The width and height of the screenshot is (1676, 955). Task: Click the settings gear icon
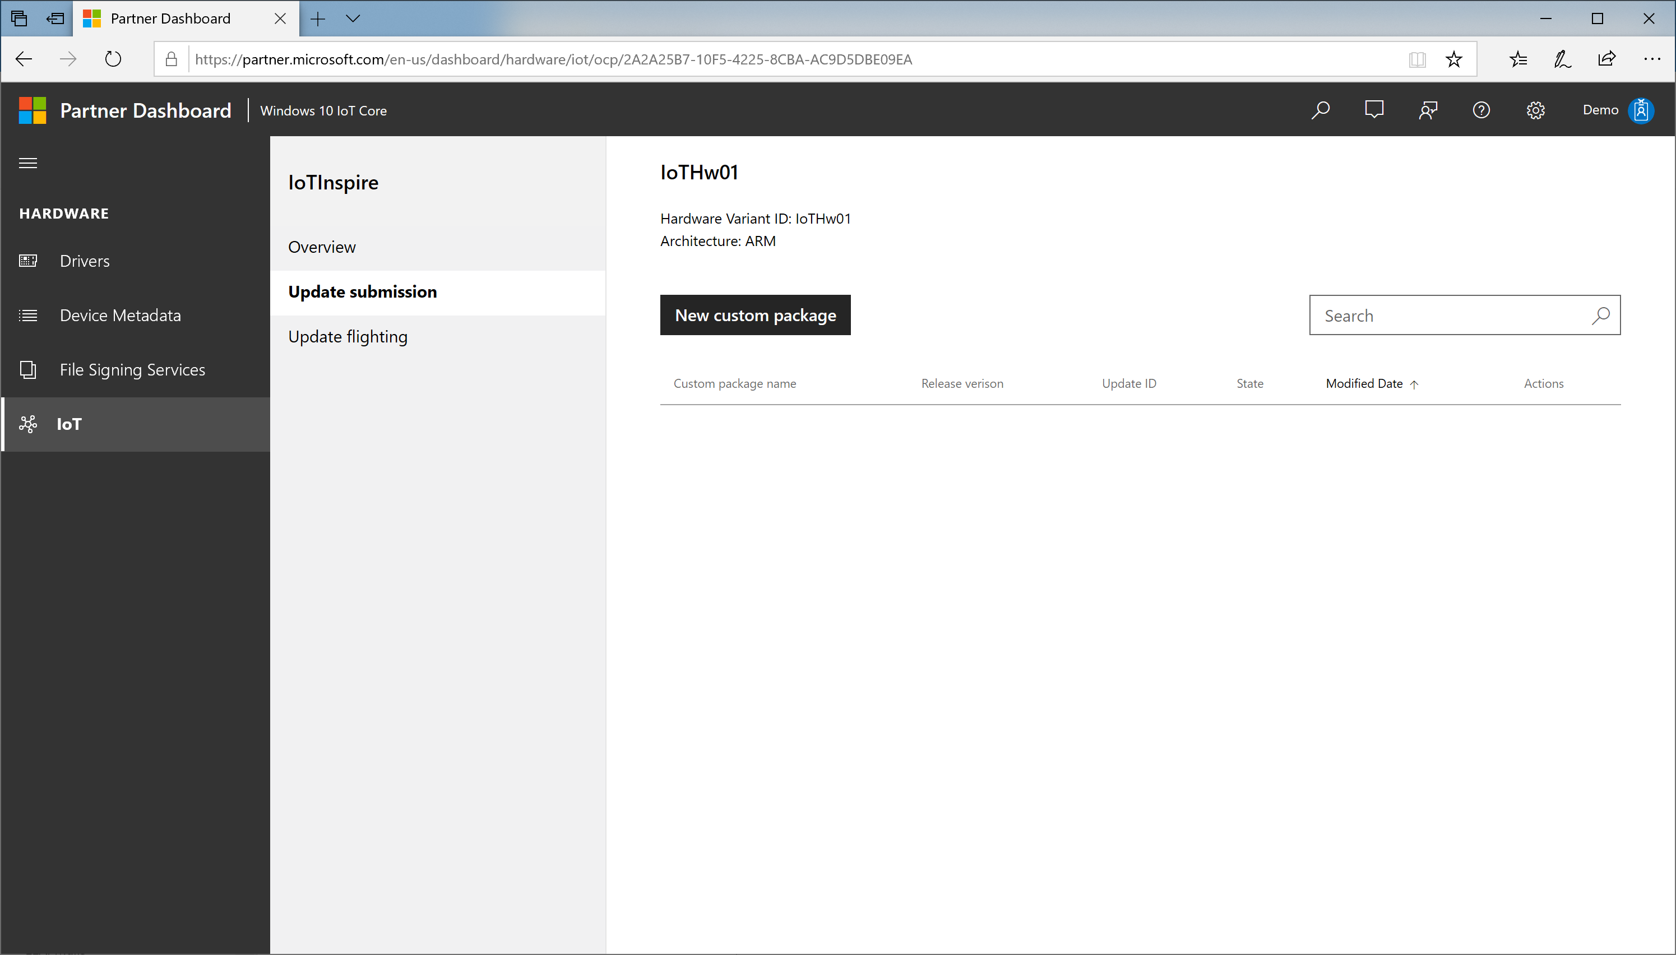pos(1537,109)
